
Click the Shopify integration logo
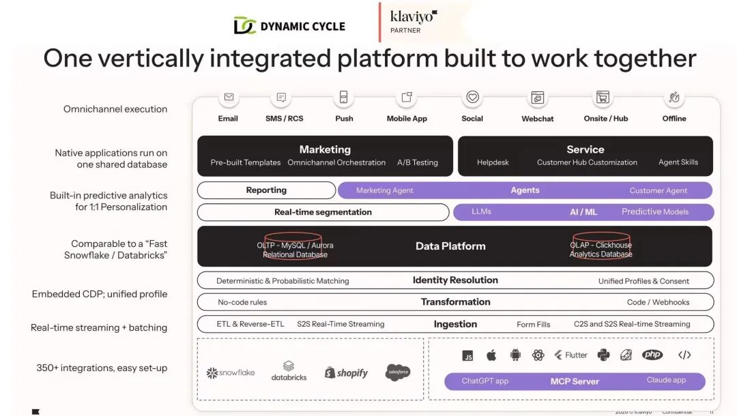[x=346, y=372]
